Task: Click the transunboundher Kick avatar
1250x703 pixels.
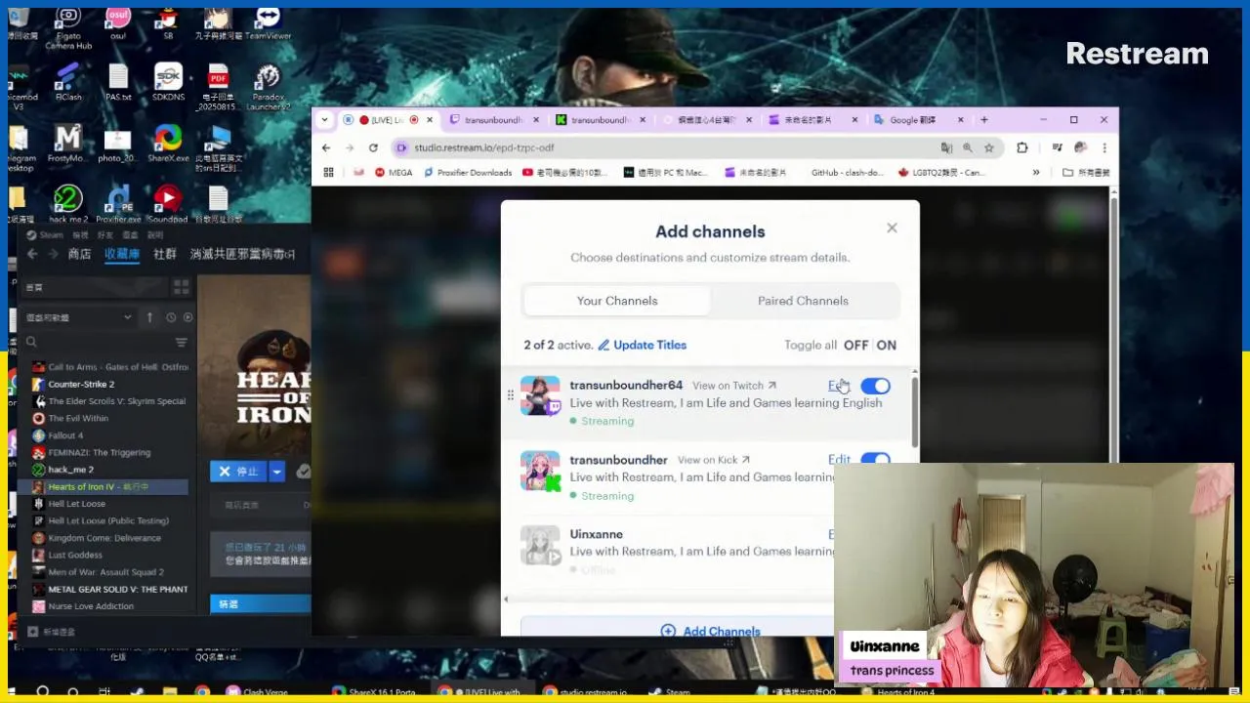Action: tap(540, 471)
